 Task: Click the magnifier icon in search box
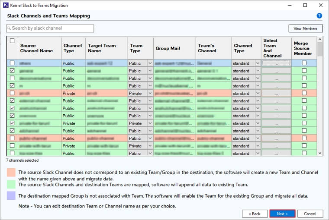[9, 28]
